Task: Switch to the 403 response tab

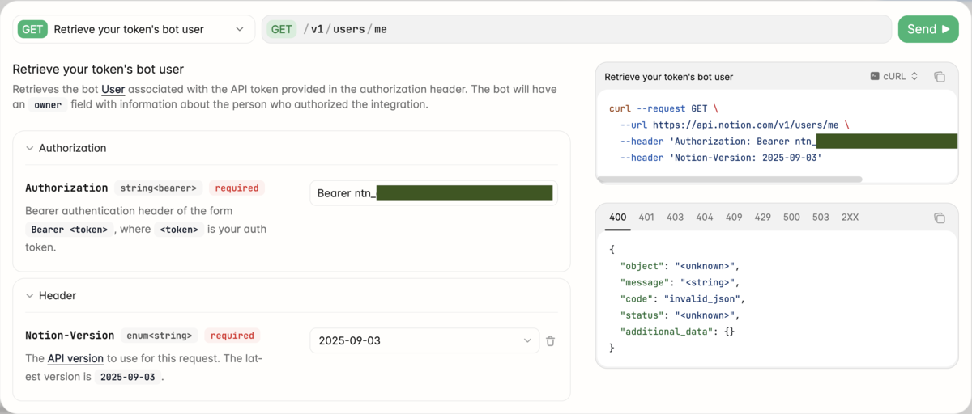Action: click(x=675, y=218)
